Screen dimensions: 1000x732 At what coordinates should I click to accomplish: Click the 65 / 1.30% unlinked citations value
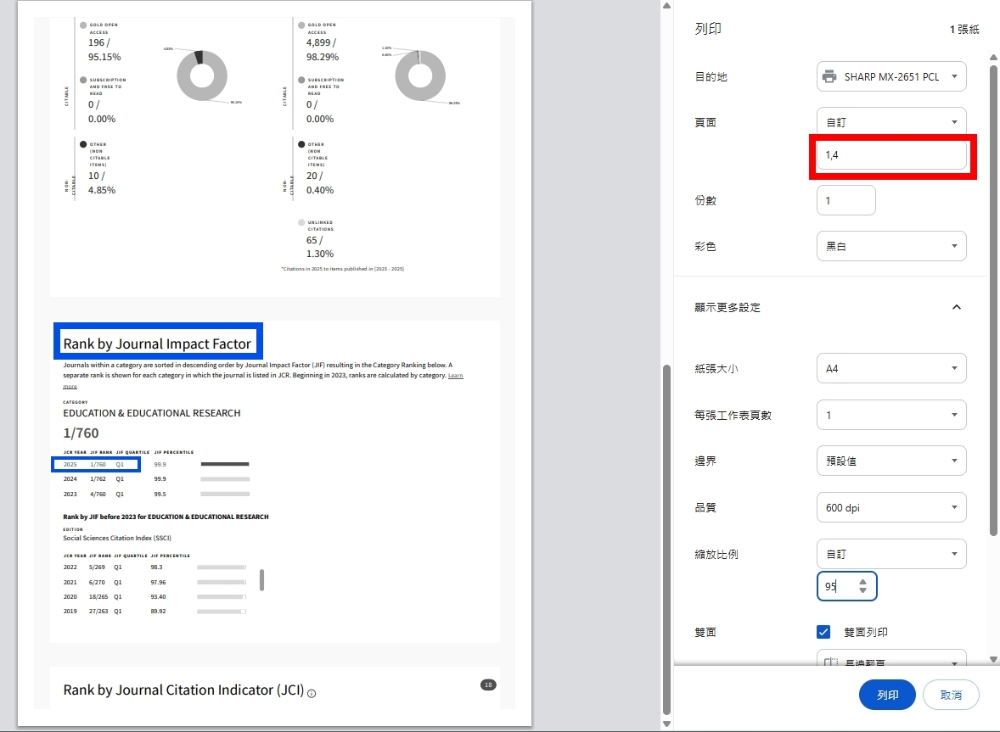[319, 247]
